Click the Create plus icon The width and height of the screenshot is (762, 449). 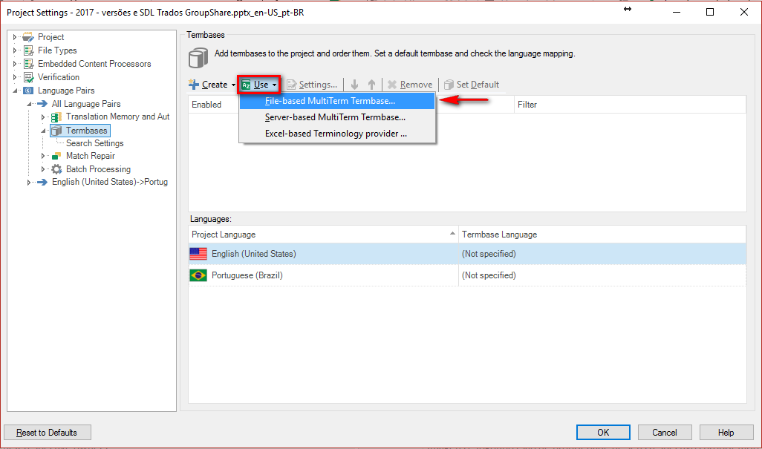(x=194, y=85)
